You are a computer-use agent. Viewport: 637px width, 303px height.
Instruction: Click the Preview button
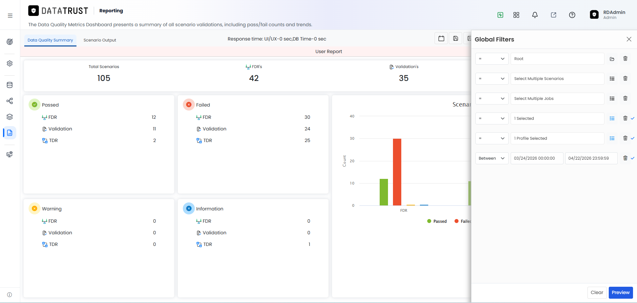point(620,292)
